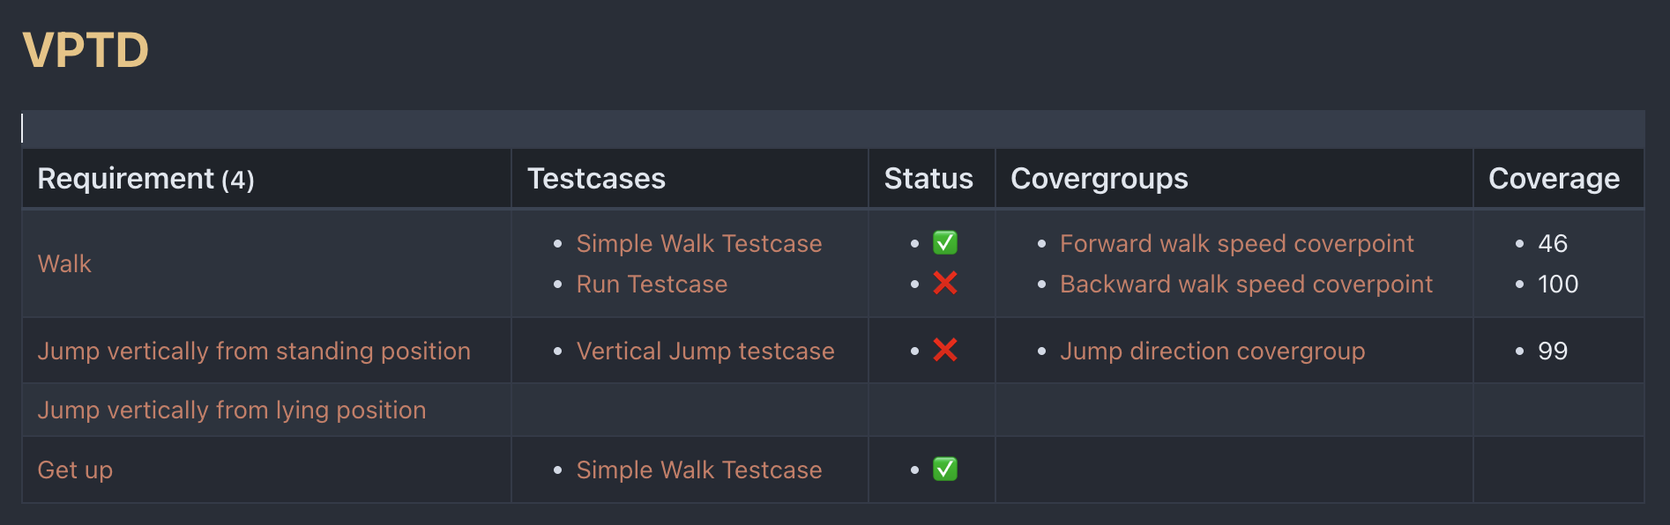
Task: Open Simple Walk Testcase in the Get up row
Action: [698, 470]
